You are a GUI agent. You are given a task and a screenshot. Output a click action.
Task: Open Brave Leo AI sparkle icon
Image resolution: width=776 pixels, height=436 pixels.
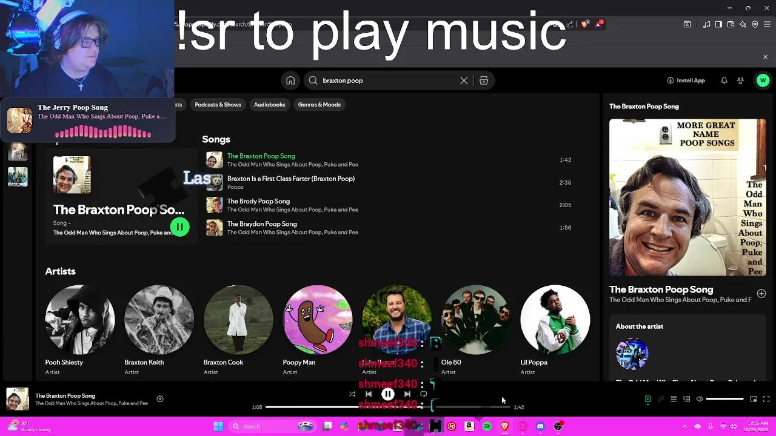pos(743,24)
